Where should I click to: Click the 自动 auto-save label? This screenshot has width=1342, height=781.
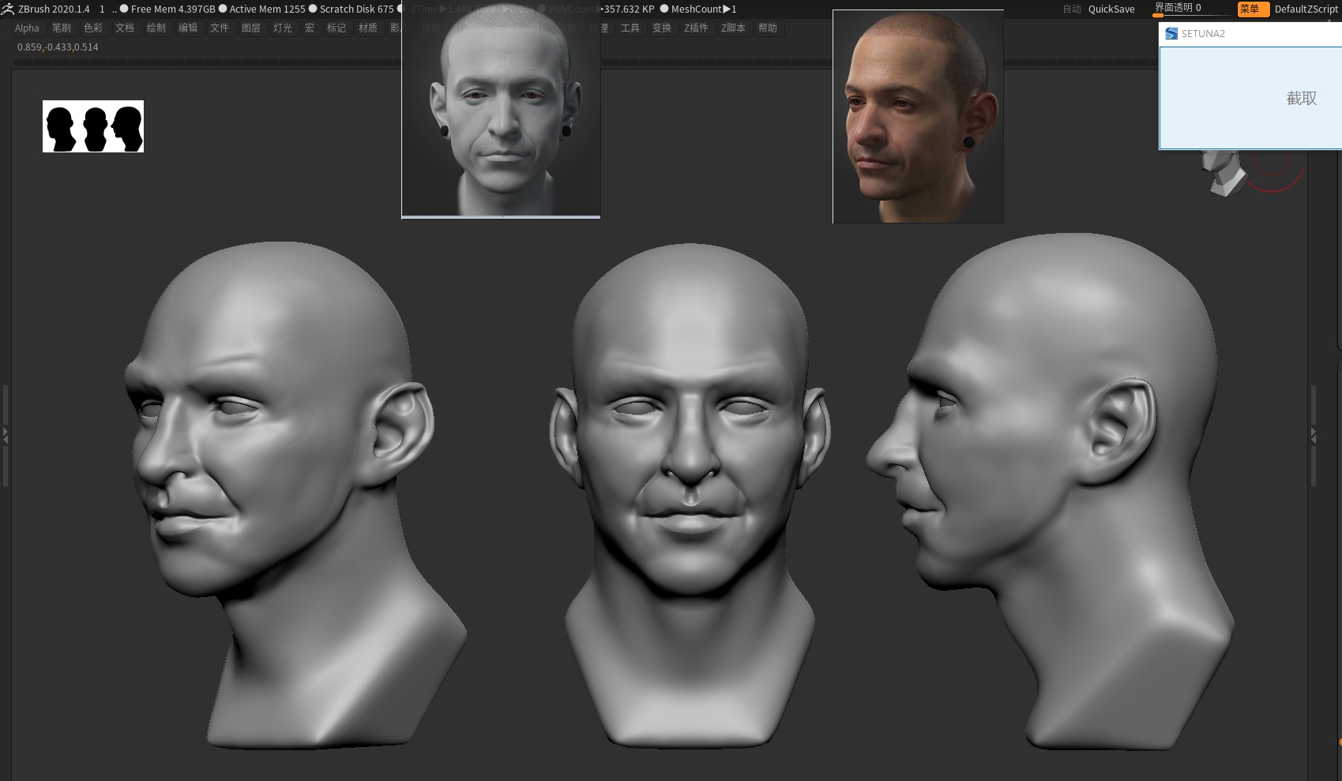click(1072, 9)
